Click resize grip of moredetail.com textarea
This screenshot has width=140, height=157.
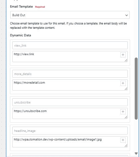(x=126, y=89)
